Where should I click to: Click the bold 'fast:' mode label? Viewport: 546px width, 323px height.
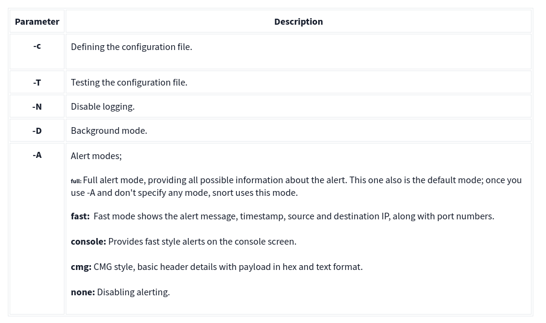[x=80, y=216]
